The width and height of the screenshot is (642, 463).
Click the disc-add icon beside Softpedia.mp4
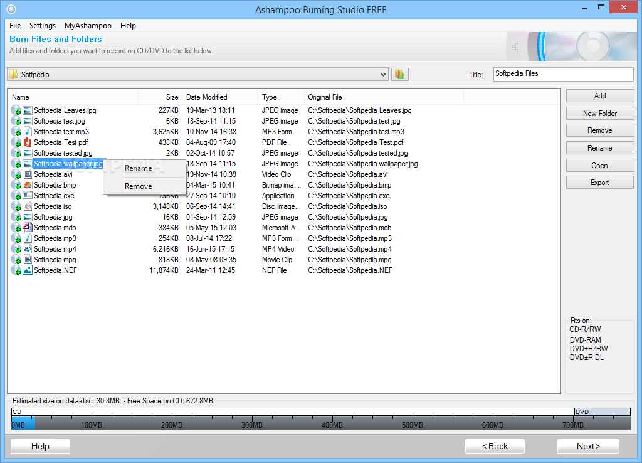pyautogui.click(x=16, y=248)
